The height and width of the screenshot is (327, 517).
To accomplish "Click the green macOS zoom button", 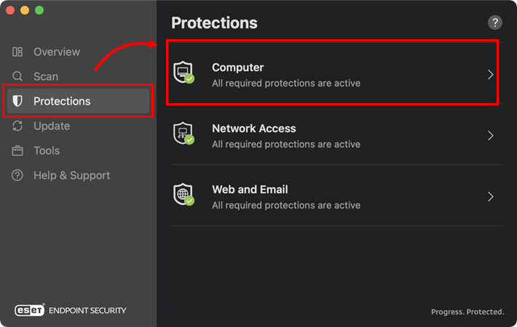I will click(x=39, y=11).
